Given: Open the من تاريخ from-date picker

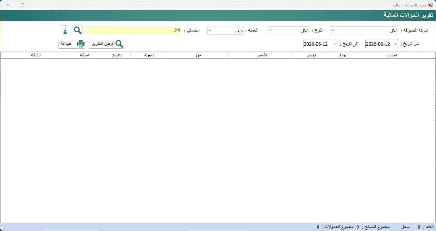Looking at the screenshot, I should [382, 44].
